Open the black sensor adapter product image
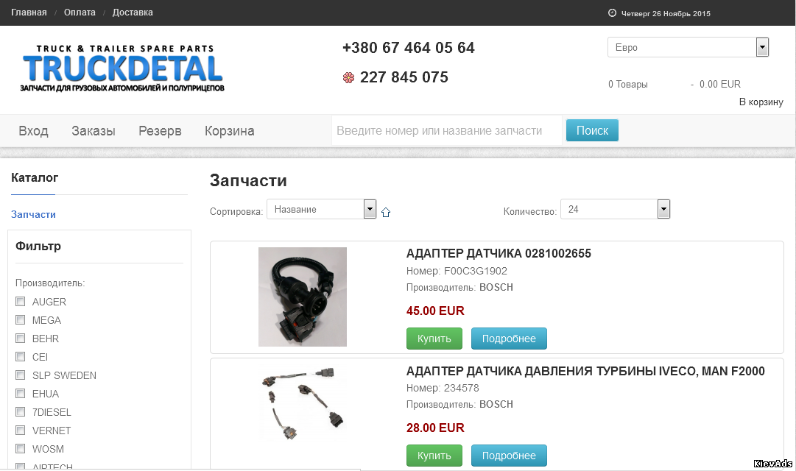This screenshot has width=796, height=471. (x=303, y=297)
